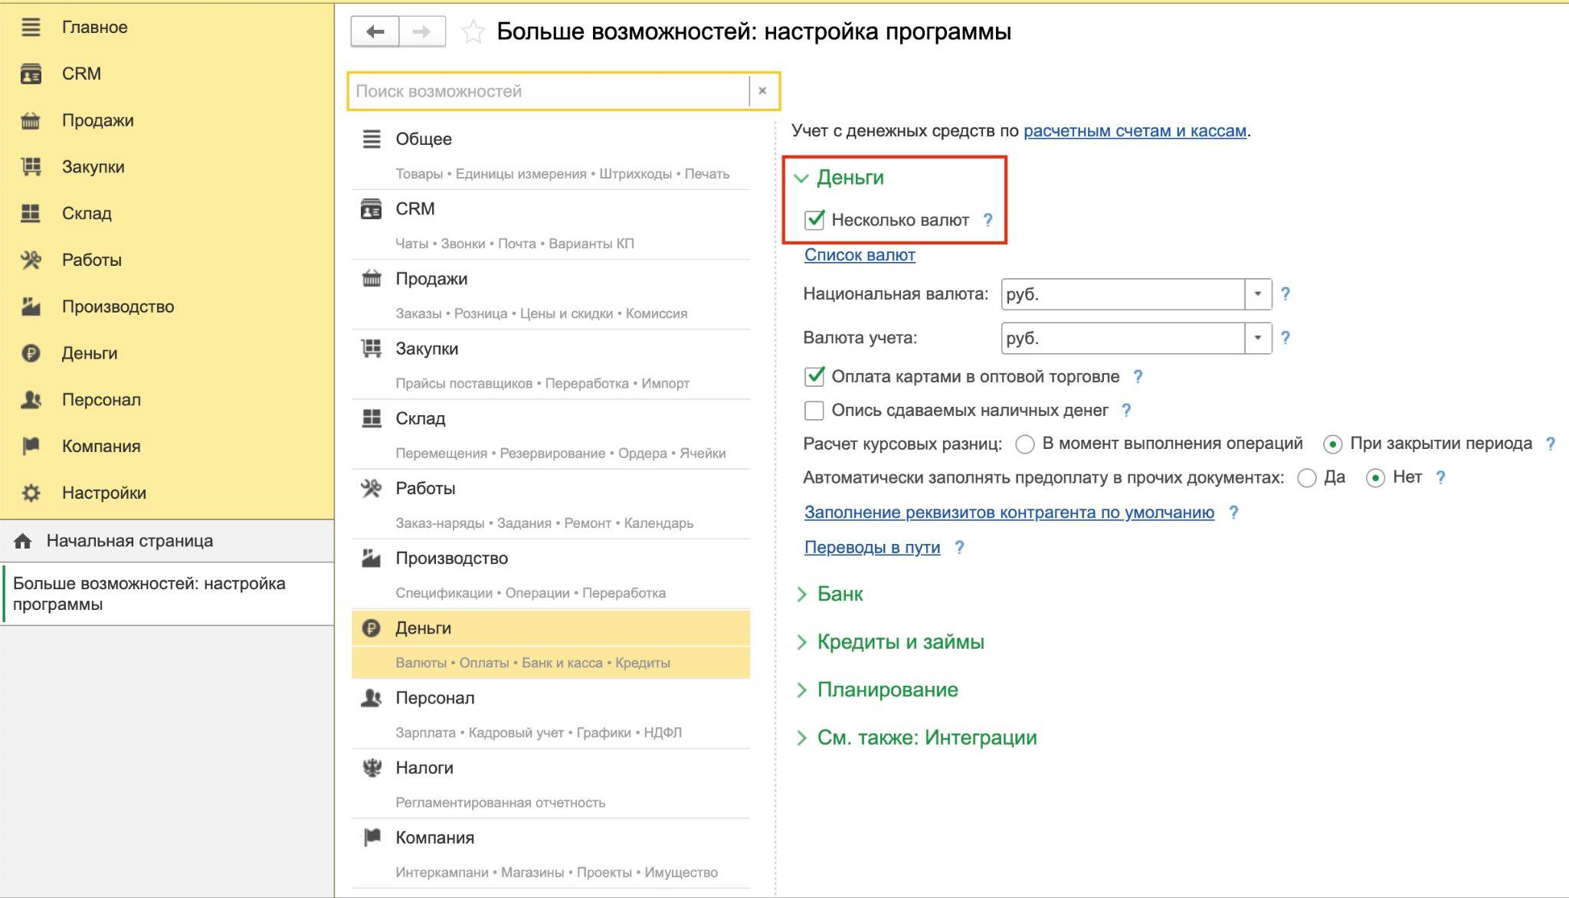Toggle Оплата картами в оптовой торговле checkbox
Image resolution: width=1569 pixels, height=898 pixels.
tap(814, 377)
